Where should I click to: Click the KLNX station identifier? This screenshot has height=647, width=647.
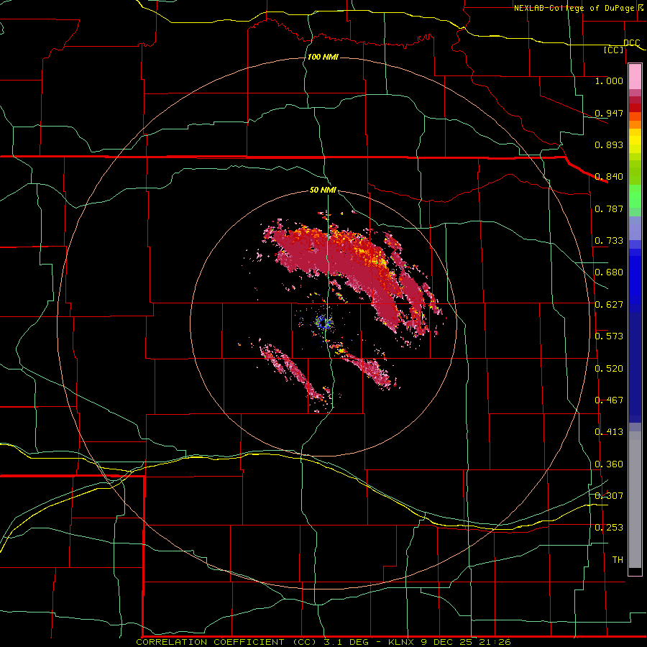click(401, 642)
